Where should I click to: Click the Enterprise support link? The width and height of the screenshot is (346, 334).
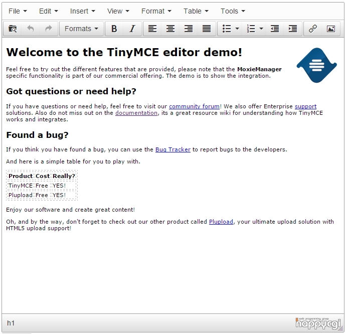pos(305,106)
